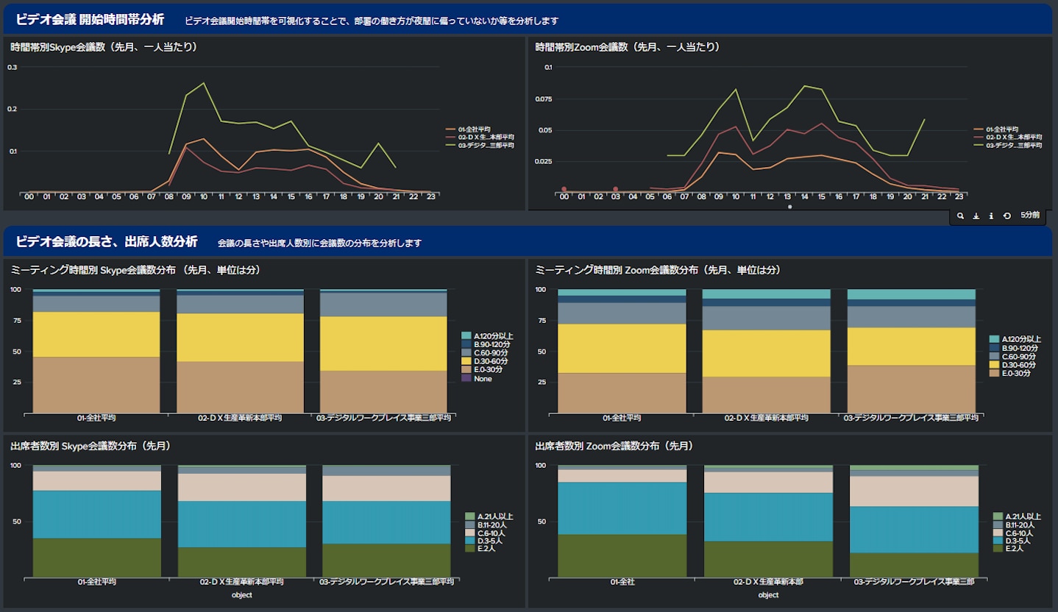1058x612 pixels.
Task: Click 'A.120分以上' legend in Zoom duration chart
Action: pos(1015,339)
